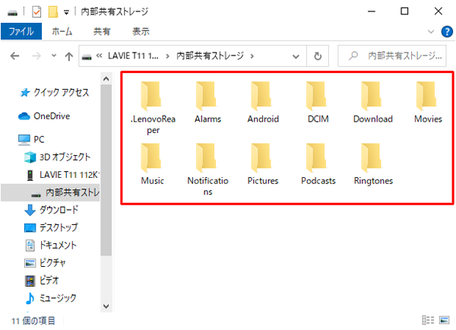Go forward with the right arrow
This screenshot has height=330, width=456.
(x=36, y=56)
